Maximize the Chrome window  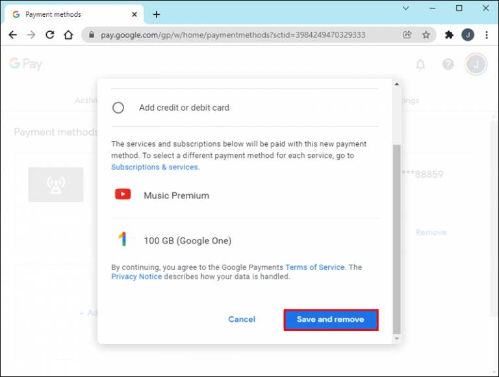point(459,8)
